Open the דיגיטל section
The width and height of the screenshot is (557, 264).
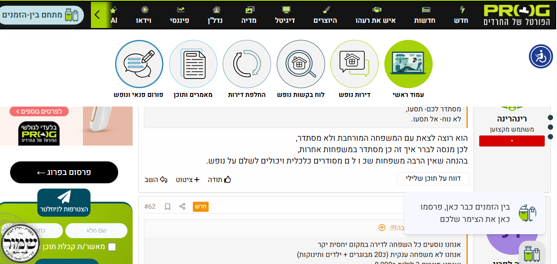coord(285,15)
